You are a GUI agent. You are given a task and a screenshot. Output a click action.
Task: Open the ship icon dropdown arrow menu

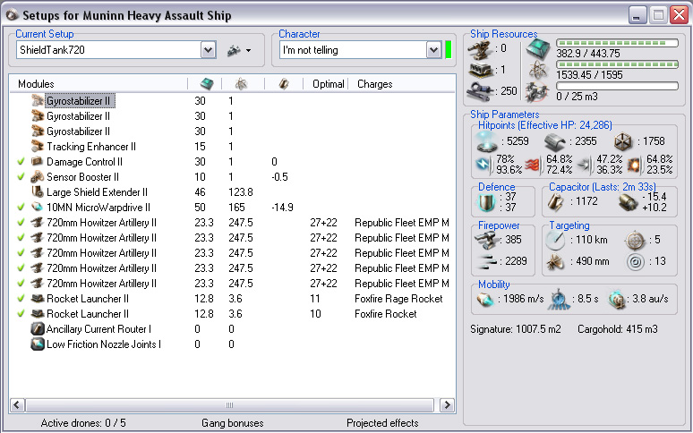click(x=248, y=51)
